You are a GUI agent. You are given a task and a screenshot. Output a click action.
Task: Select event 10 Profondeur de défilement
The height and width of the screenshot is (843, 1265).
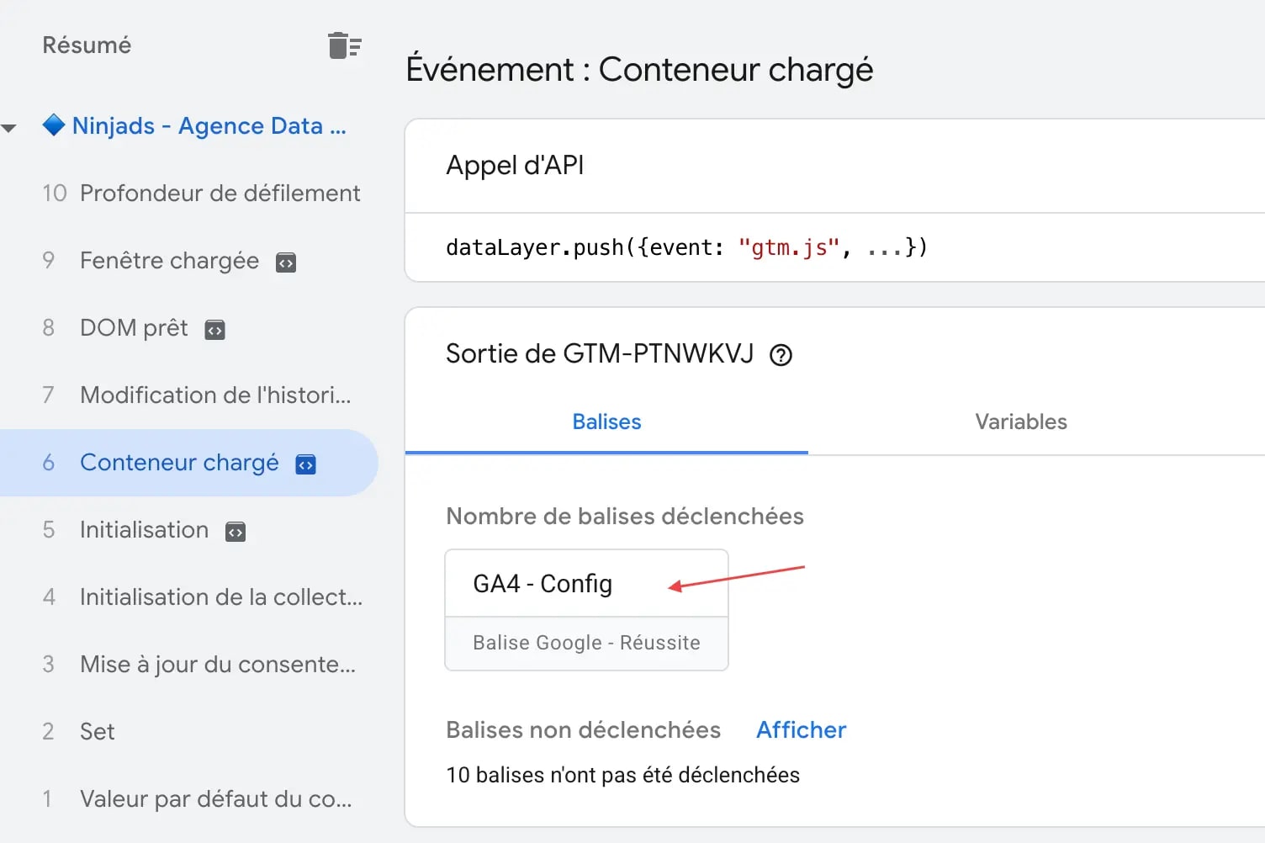[x=220, y=193]
